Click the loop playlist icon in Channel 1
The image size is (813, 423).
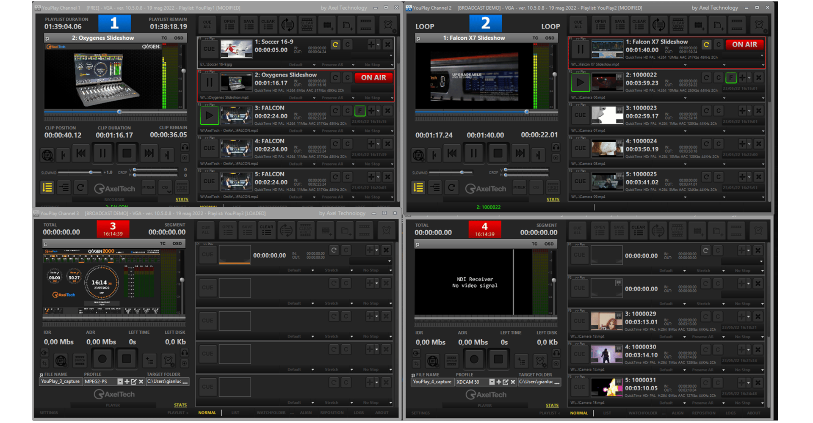[x=288, y=25]
